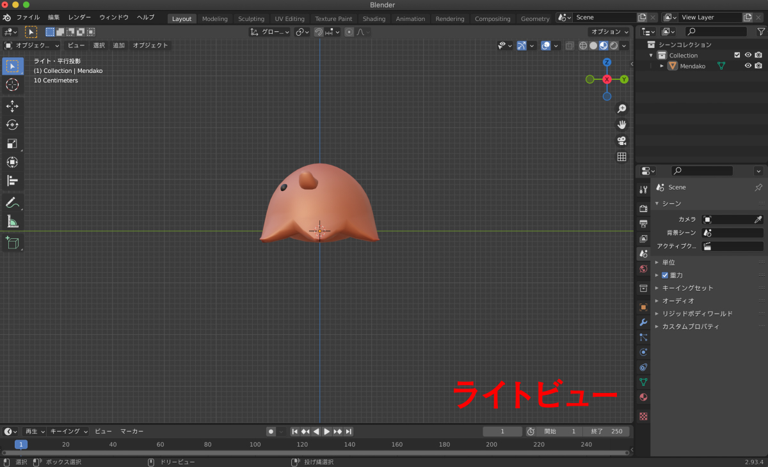Open the オブジェクト mode dropdown
This screenshot has height=467, width=768.
32,45
